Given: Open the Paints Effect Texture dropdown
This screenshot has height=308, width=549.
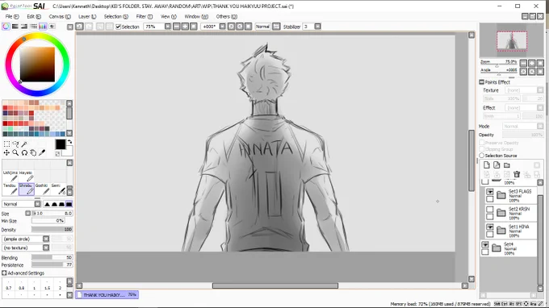Looking at the screenshot, I should click(x=540, y=90).
